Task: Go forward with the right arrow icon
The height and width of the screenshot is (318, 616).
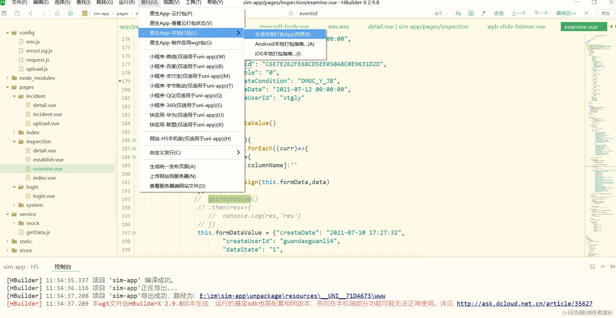Action: [x=44, y=13]
